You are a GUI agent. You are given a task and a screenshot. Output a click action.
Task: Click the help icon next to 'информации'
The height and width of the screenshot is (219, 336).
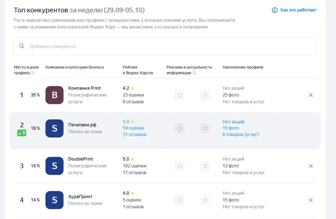pyautogui.click(x=194, y=73)
